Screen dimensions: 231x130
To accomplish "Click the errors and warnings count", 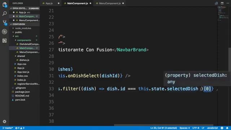I will pyautogui.click(x=20, y=128).
